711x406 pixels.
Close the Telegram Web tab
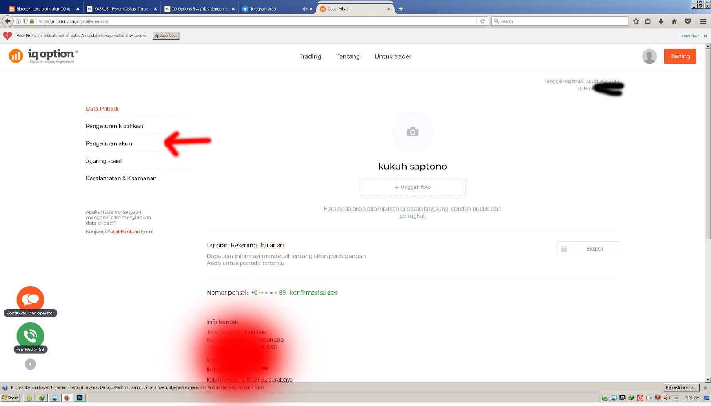(311, 9)
